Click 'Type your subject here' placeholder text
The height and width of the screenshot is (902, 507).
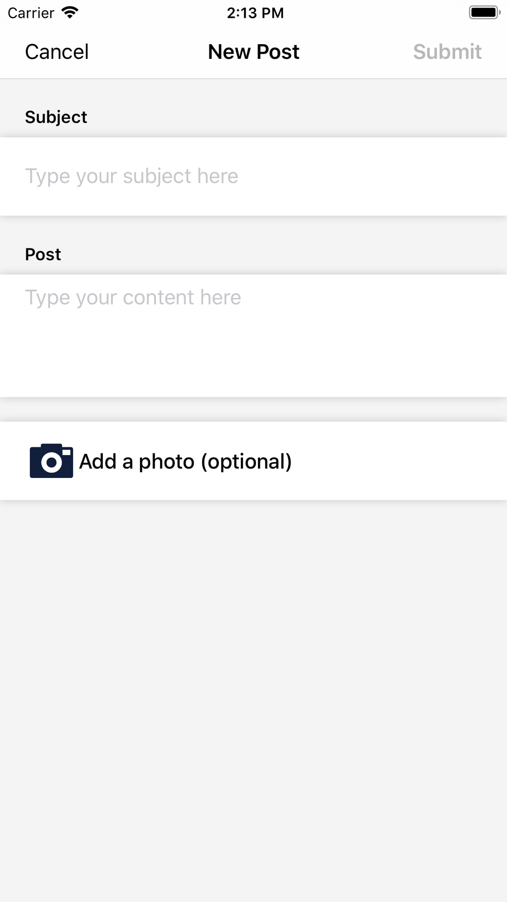(x=132, y=176)
